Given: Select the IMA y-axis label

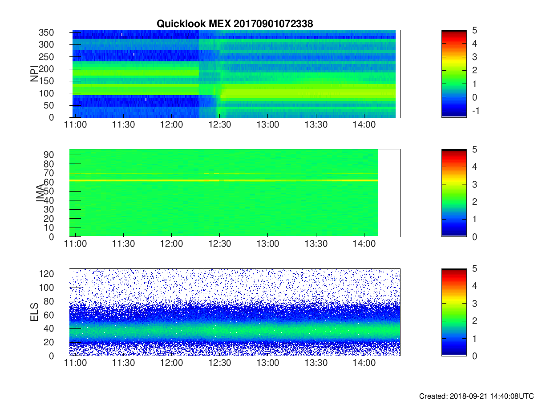Looking at the screenshot, I should tap(40, 193).
